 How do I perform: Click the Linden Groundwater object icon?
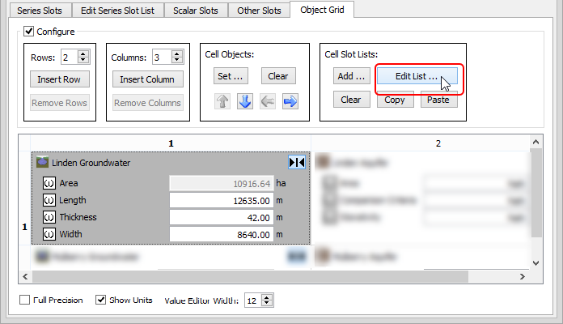tap(42, 163)
